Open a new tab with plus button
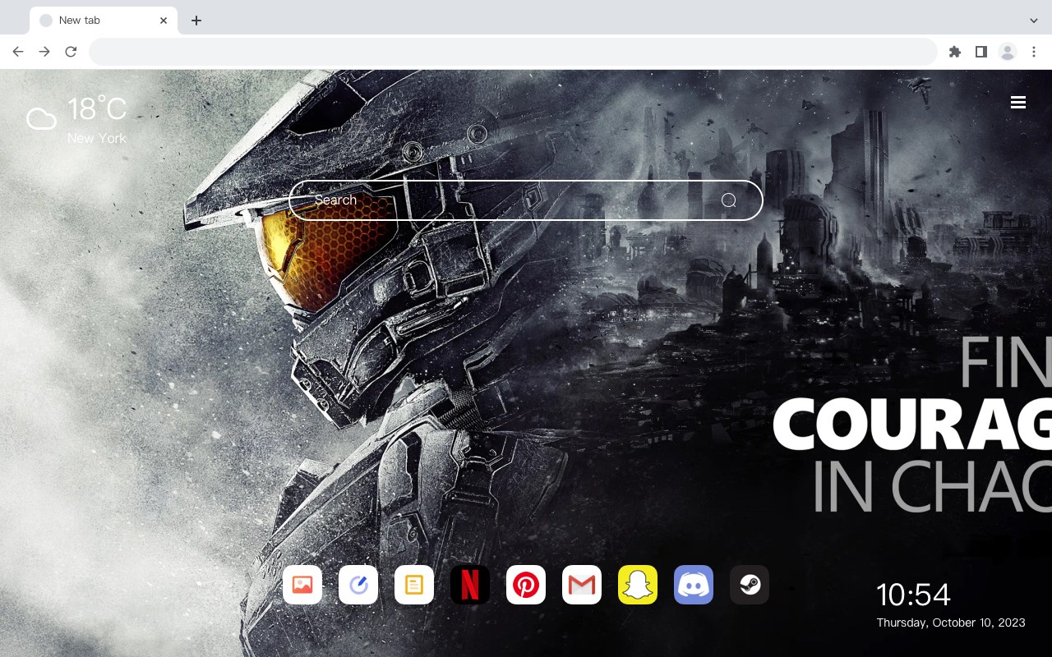The image size is (1052, 657). click(x=196, y=21)
